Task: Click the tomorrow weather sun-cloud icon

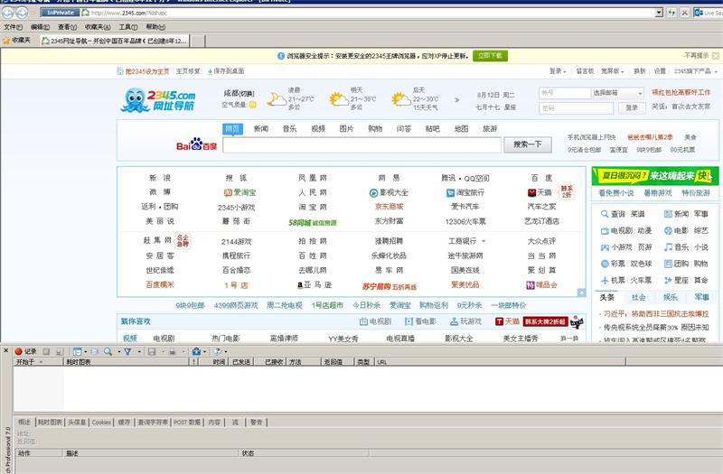Action: click(x=339, y=98)
